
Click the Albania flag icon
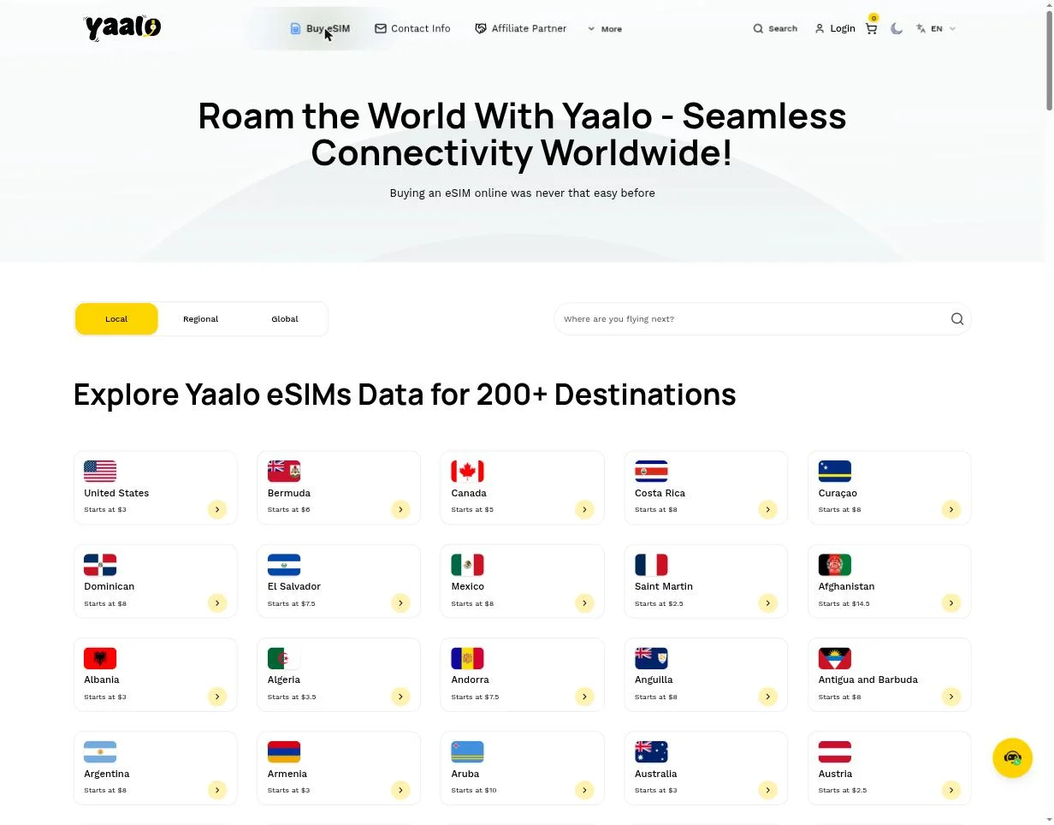[100, 658]
